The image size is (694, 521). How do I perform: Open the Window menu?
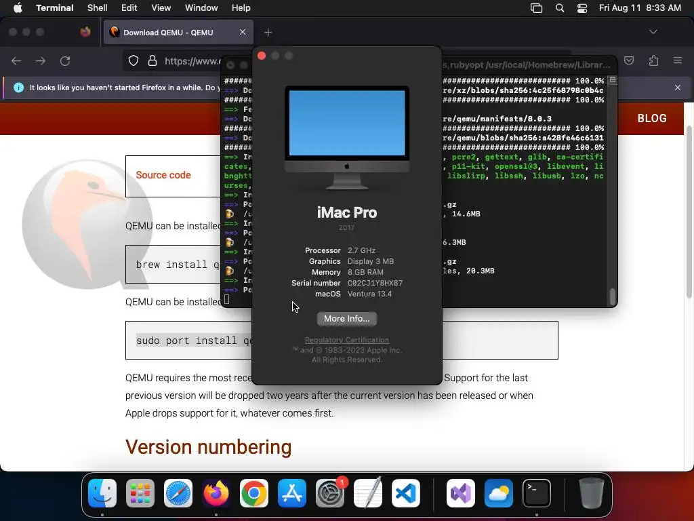pyautogui.click(x=201, y=7)
